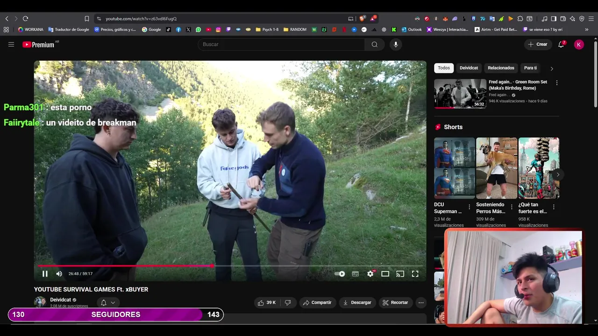Open the Google bookmark
This screenshot has width=598, height=336.
point(151,29)
